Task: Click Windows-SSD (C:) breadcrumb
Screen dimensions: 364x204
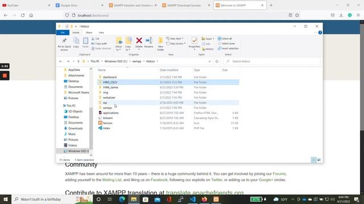Action: [116, 61]
